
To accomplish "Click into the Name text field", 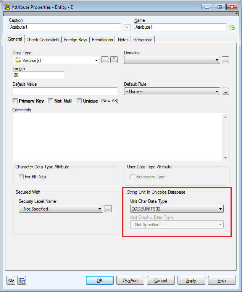I will tap(180, 28).
